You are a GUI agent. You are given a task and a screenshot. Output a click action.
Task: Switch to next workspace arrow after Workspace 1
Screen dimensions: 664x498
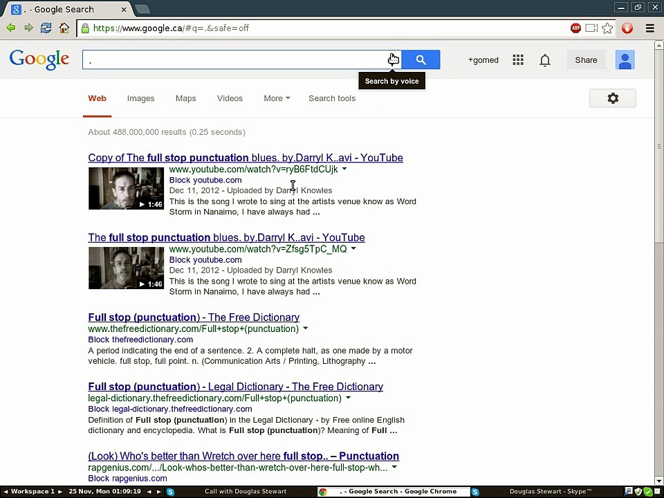60,492
